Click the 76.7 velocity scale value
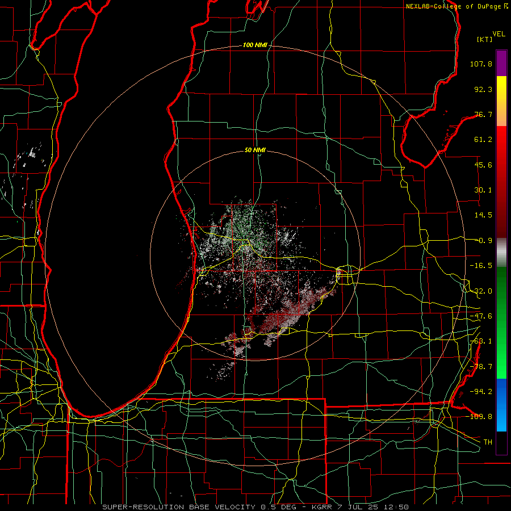Screen dimensions: 511x511 point(483,114)
